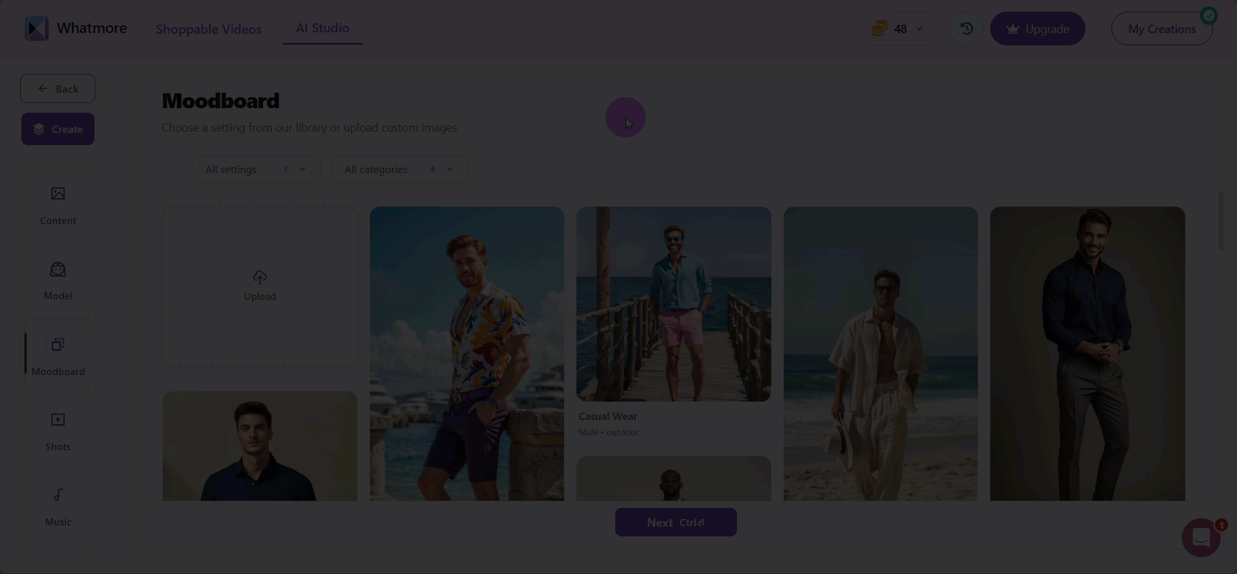Viewport: 1237px width, 574px height.
Task: Select the Casual Wear pier thumbnail
Action: [674, 304]
